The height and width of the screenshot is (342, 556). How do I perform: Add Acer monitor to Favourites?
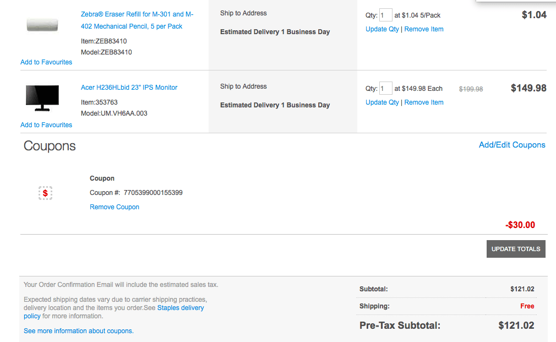tap(46, 125)
